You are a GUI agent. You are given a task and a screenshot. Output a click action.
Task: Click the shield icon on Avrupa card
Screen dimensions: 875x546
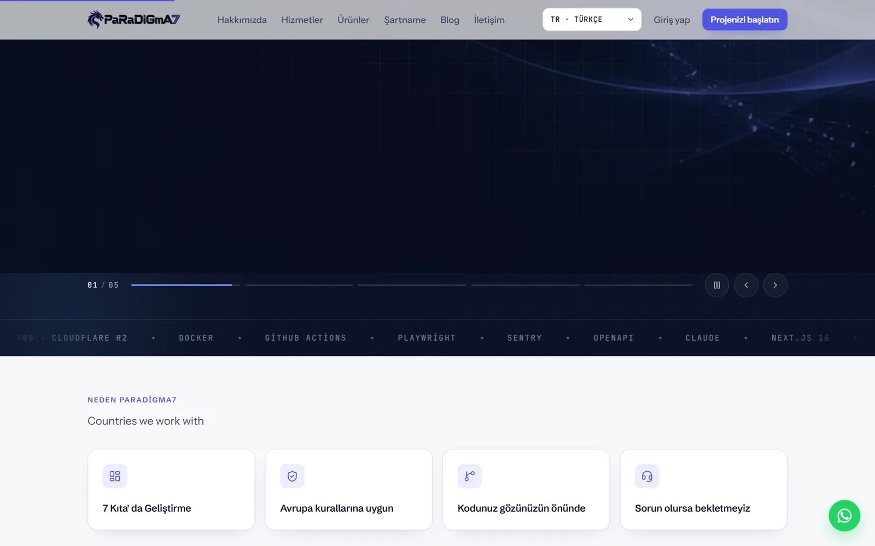pyautogui.click(x=292, y=476)
